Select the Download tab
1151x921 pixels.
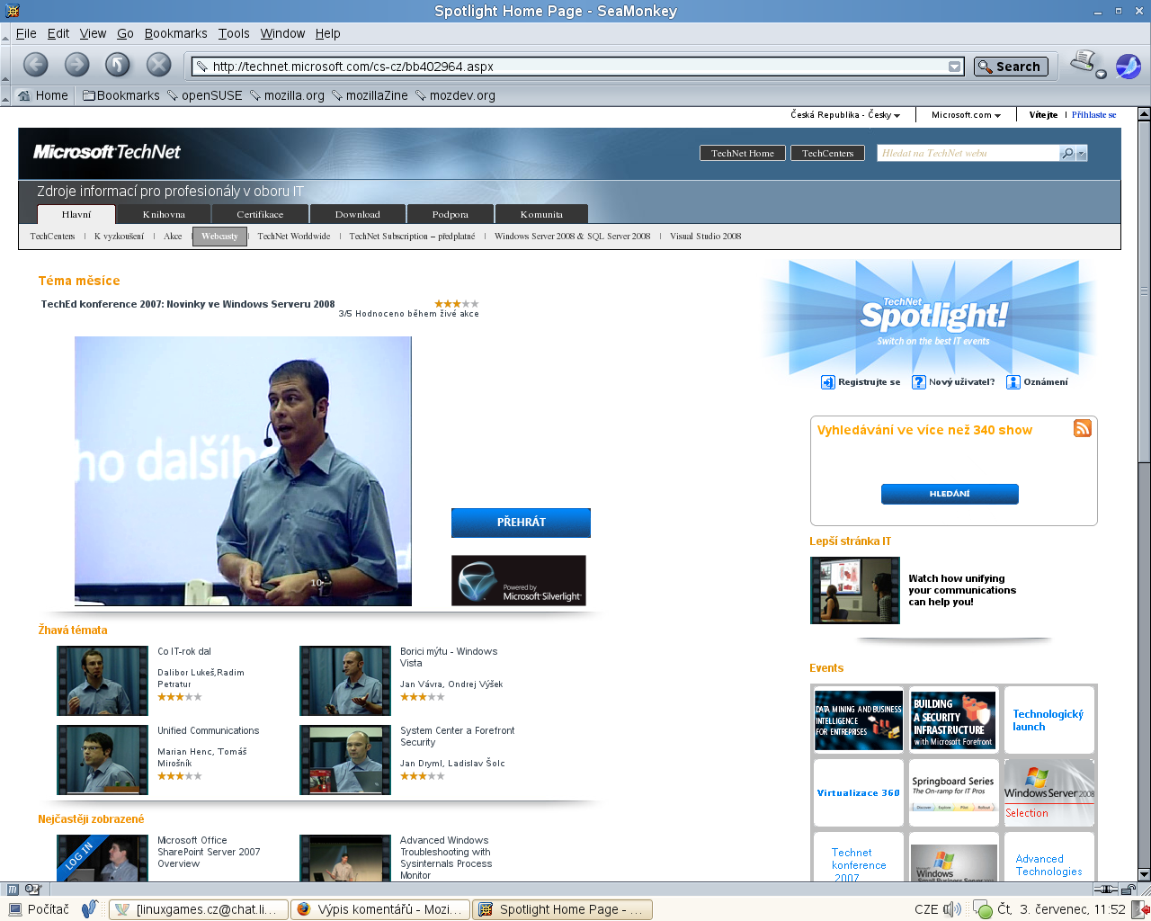click(357, 214)
